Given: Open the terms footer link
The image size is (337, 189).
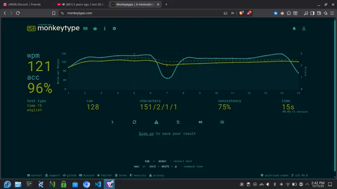Looking at the screenshot, I should click(121, 175).
